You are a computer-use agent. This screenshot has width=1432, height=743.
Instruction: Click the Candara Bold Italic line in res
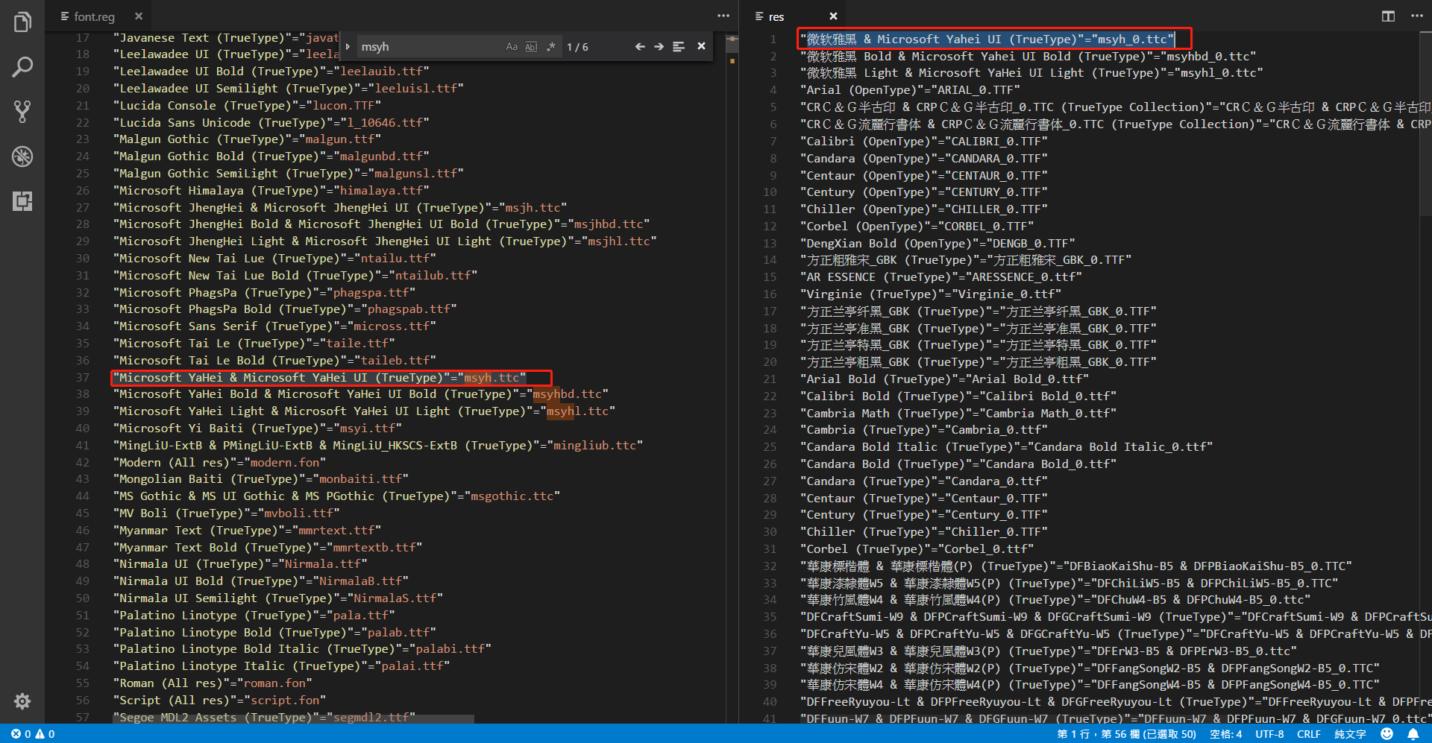tap(1007, 447)
